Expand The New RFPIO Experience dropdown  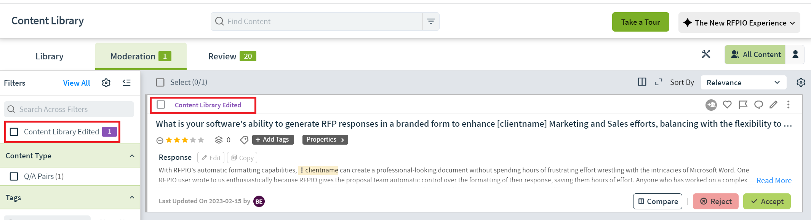739,22
